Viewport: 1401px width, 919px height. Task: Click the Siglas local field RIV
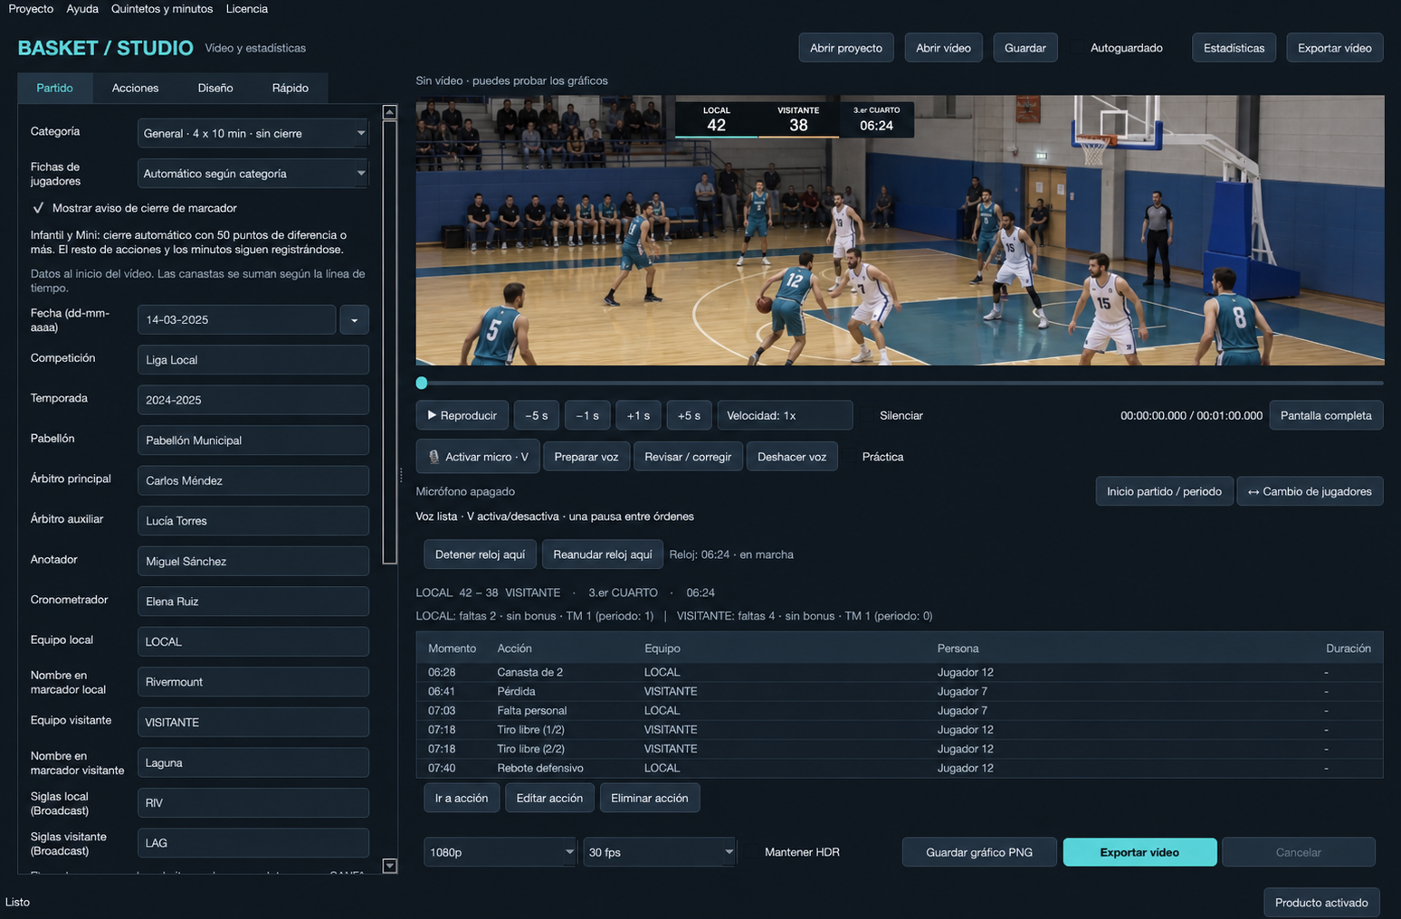253,803
